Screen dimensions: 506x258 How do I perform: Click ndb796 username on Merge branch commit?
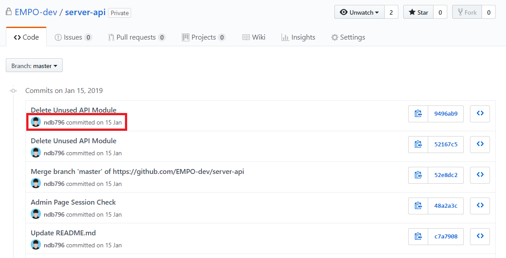tap(54, 184)
